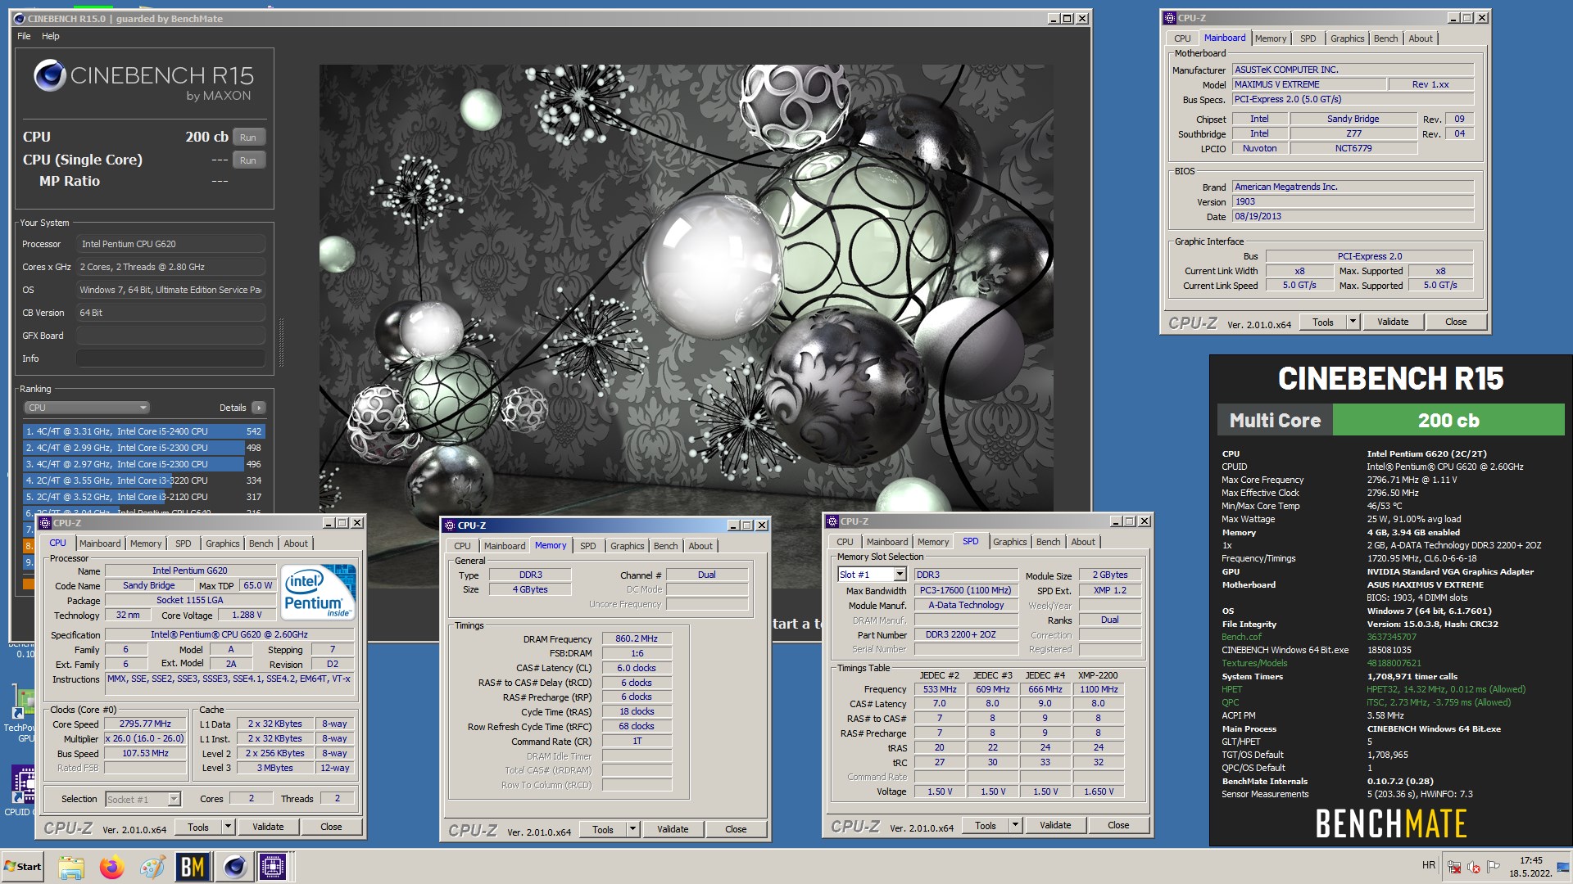The width and height of the screenshot is (1573, 884).
Task: Click the Cinebench R15 logo sphere
Action: (49, 76)
